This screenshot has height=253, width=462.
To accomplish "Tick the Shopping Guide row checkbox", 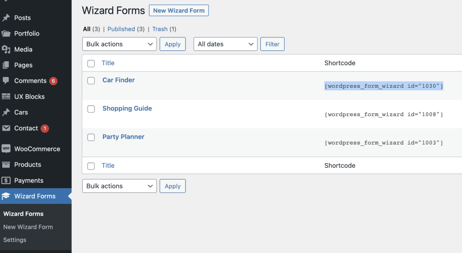I will pyautogui.click(x=91, y=109).
